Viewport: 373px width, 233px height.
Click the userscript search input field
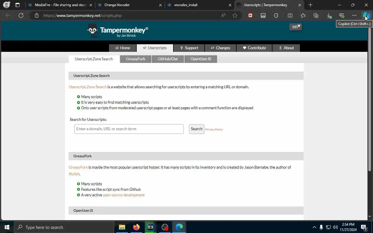coord(129,129)
